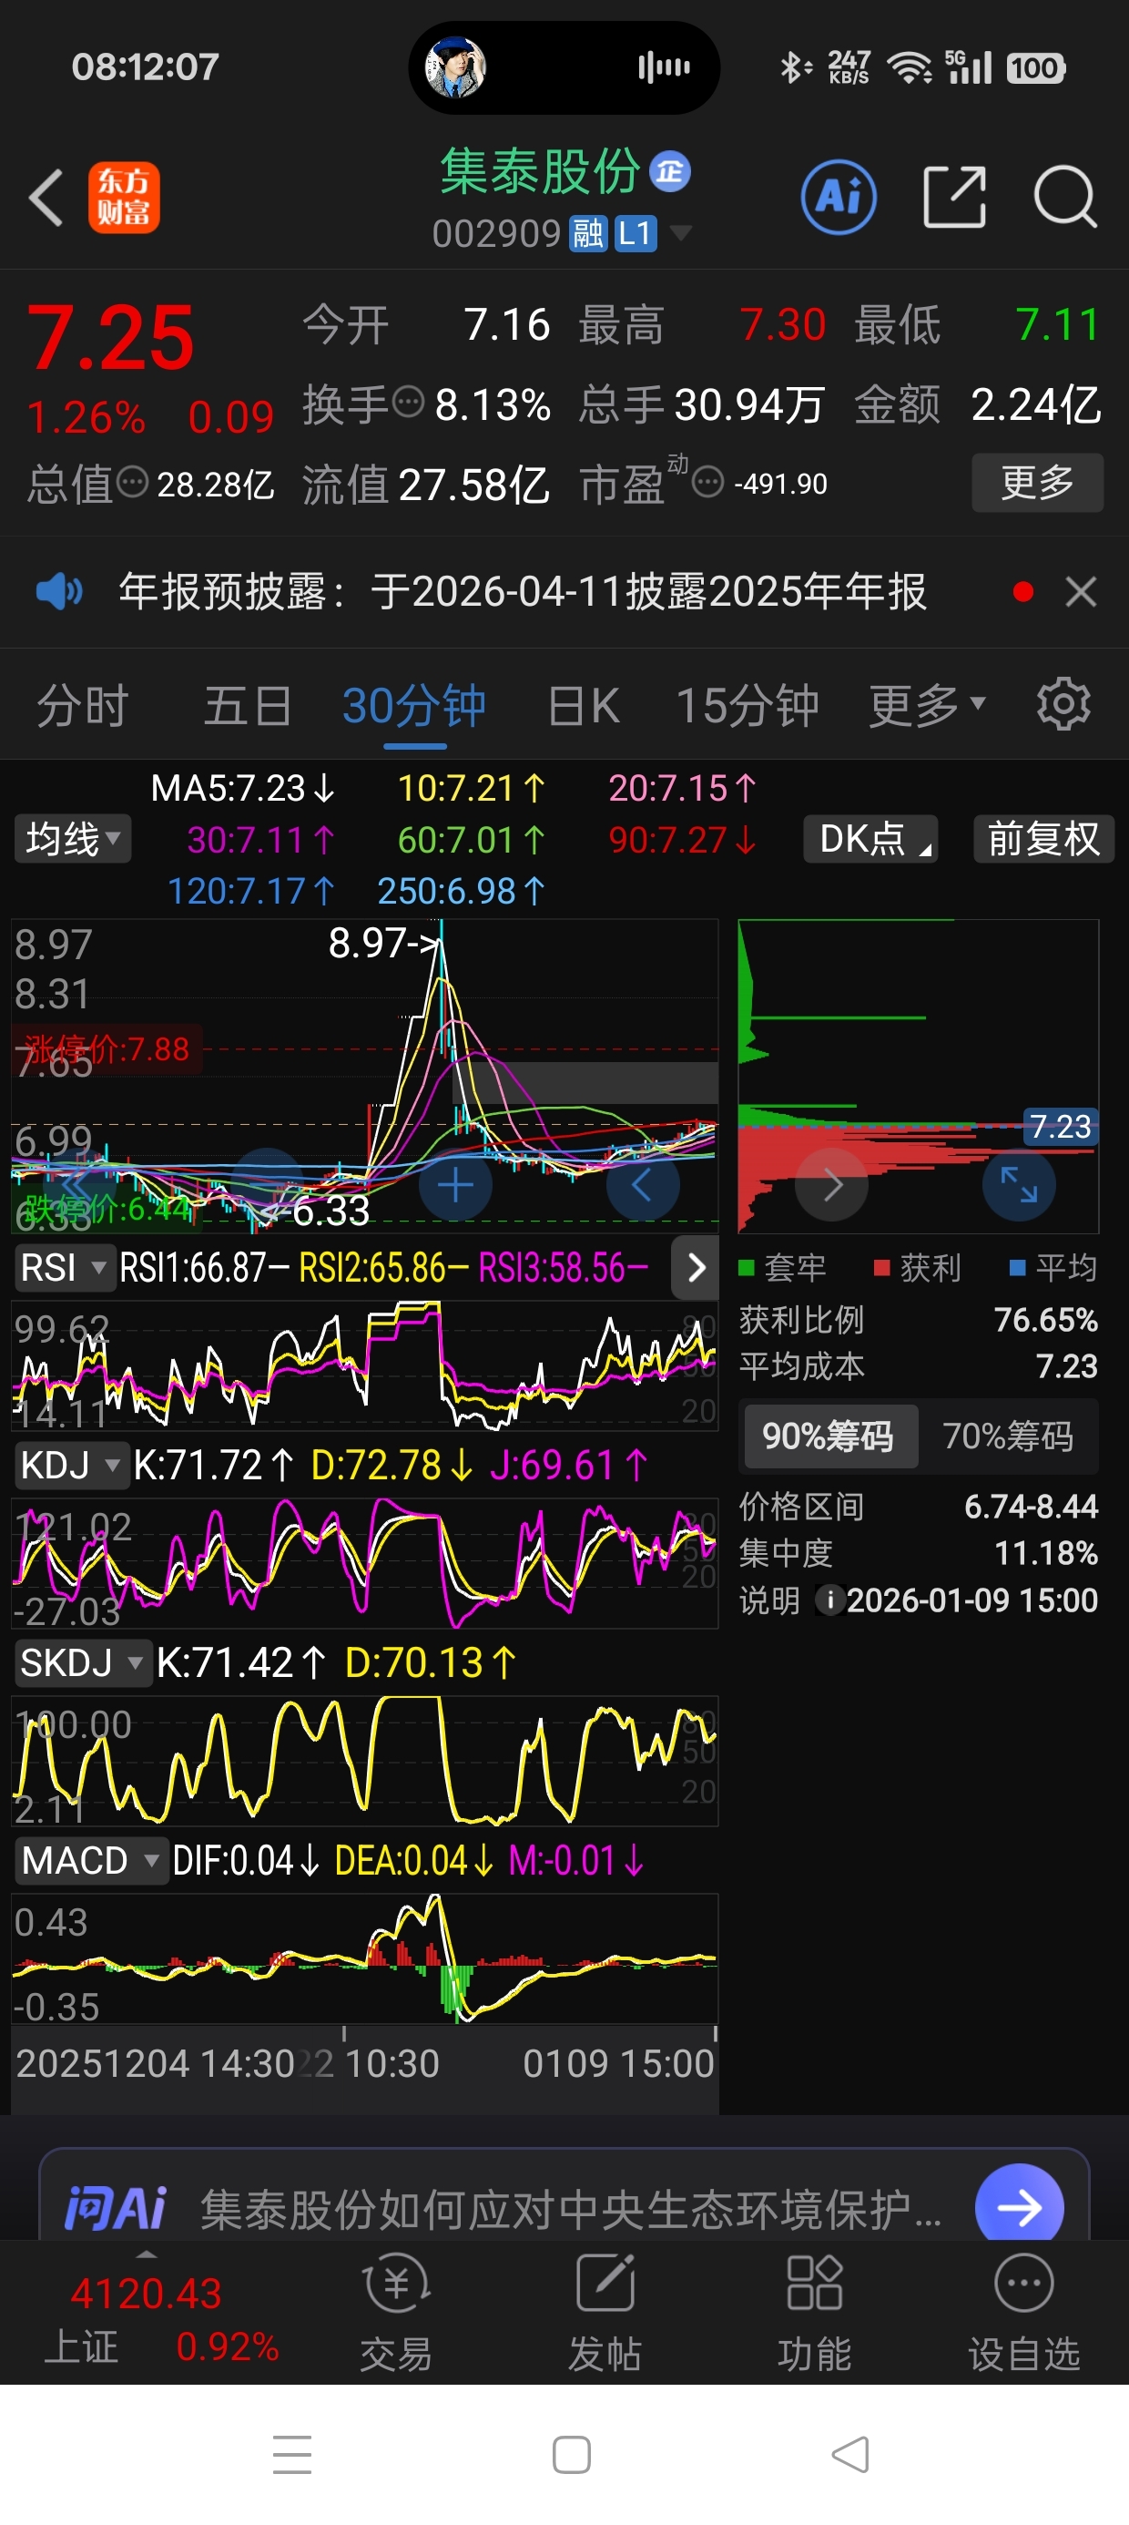
Task: Open chart settings gear icon
Action: click(1063, 704)
